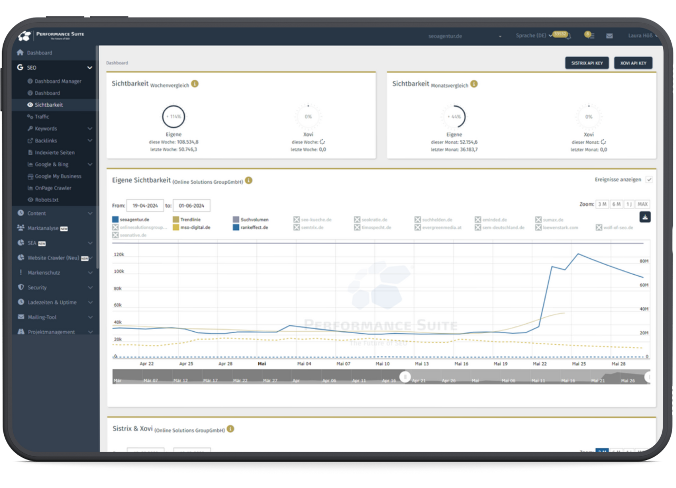676x488 pixels.
Task: Click the right range handle of the chart navigator
Action: [648, 377]
